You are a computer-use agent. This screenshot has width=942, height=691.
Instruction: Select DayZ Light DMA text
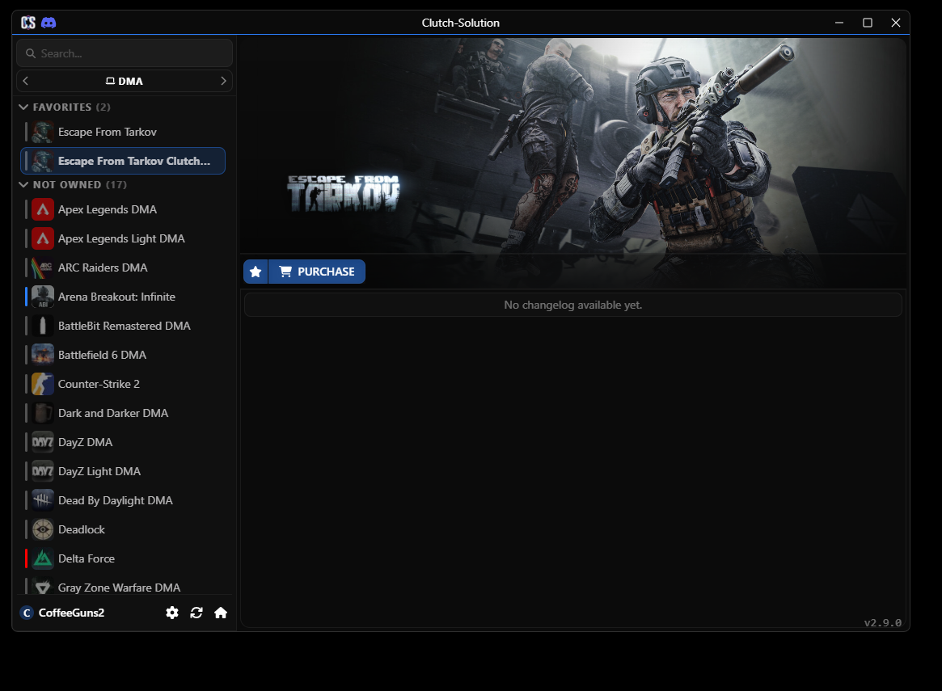(x=99, y=471)
